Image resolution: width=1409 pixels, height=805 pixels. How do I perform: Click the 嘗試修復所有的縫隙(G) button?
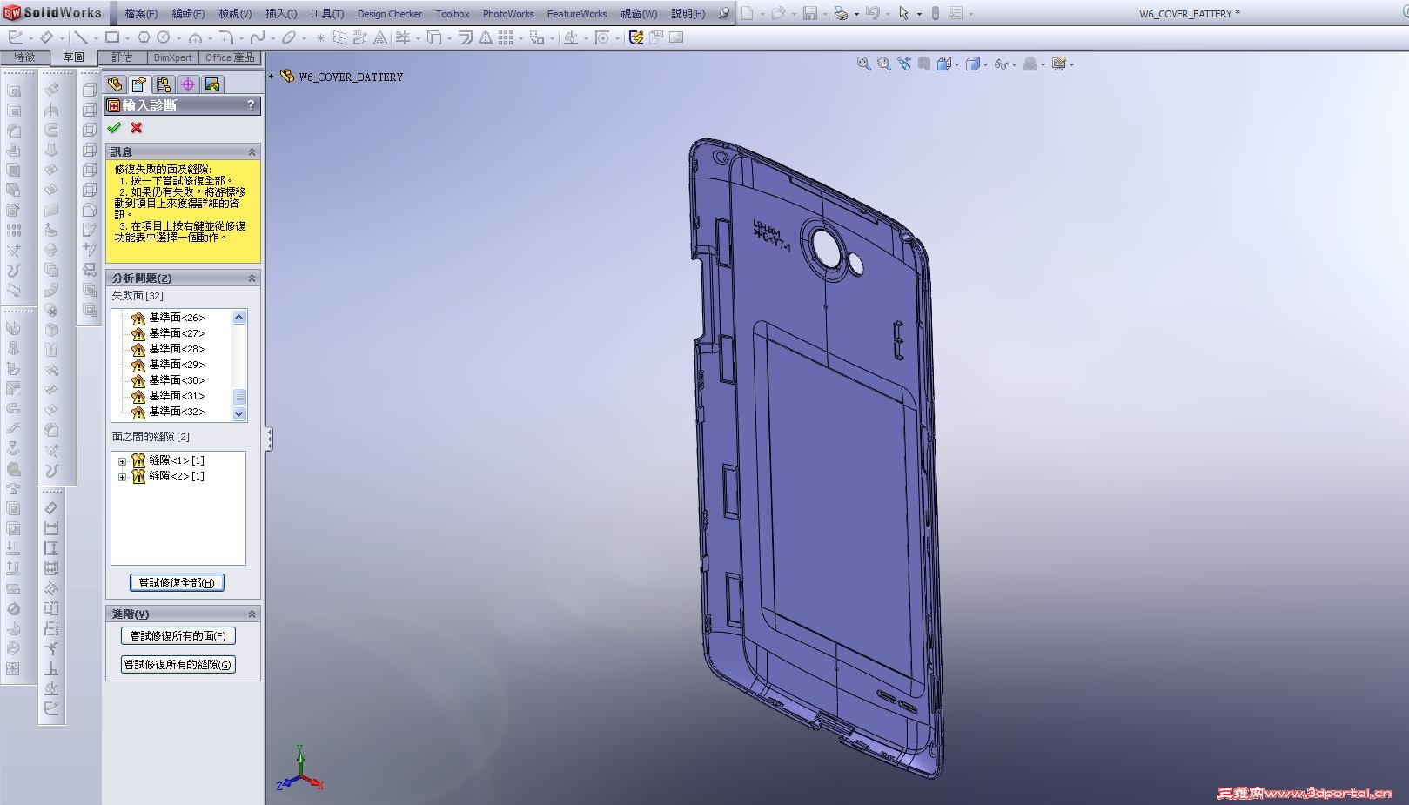[x=178, y=665]
